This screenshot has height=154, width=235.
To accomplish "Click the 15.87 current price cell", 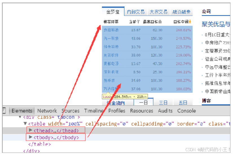I will tap(136, 30).
